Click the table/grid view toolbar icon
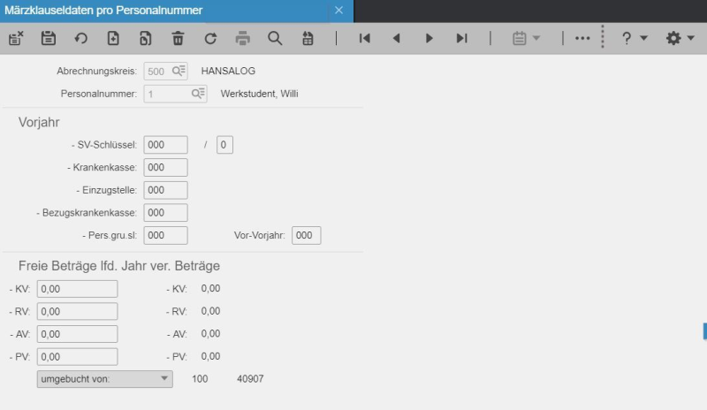The width and height of the screenshot is (707, 410). [x=308, y=38]
